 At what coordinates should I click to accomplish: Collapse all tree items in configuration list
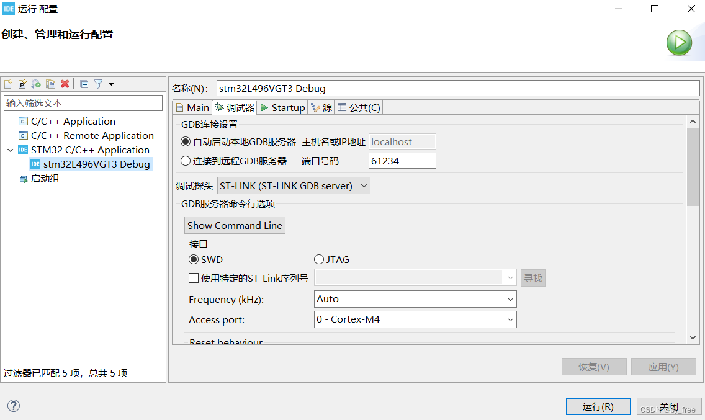(x=84, y=84)
